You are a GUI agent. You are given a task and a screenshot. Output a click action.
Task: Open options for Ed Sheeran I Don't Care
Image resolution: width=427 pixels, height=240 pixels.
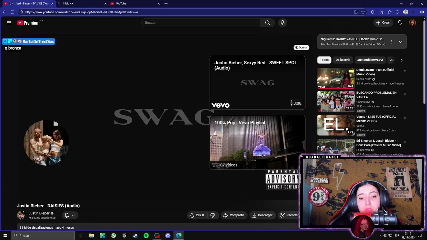tap(405, 141)
